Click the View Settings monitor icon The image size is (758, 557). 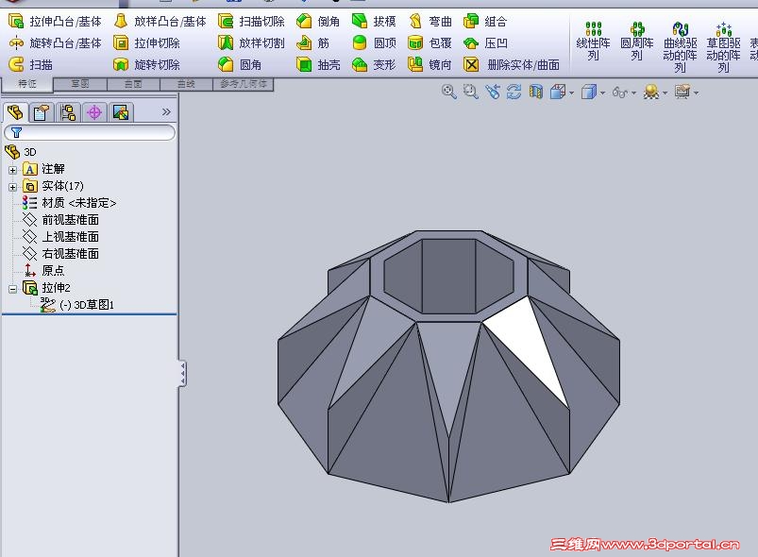coord(682,92)
